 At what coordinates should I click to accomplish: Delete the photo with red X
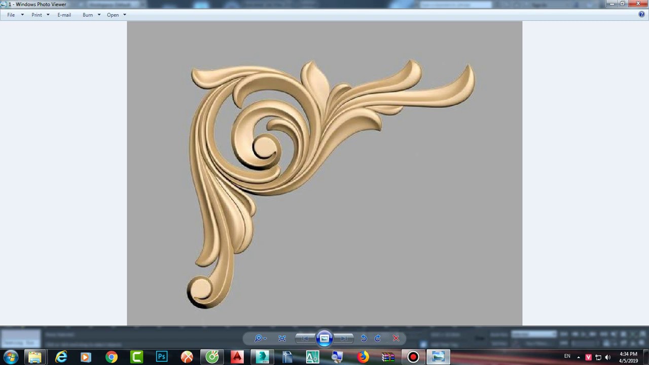tap(396, 338)
